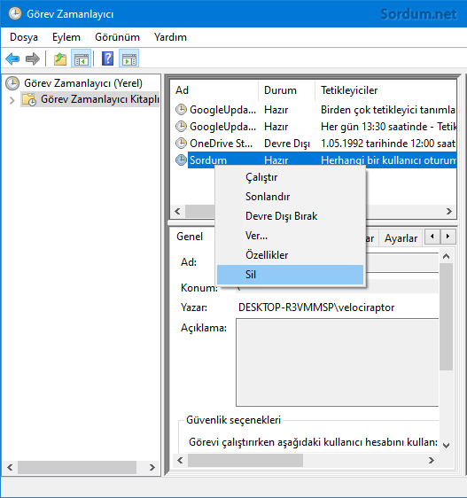Toggle the Show/Hide Console Tree icon
This screenshot has height=498, width=467.
[81, 58]
